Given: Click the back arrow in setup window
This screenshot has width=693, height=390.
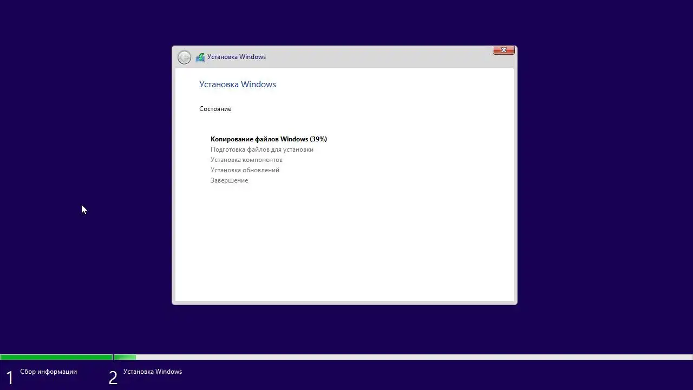Looking at the screenshot, I should (184, 57).
